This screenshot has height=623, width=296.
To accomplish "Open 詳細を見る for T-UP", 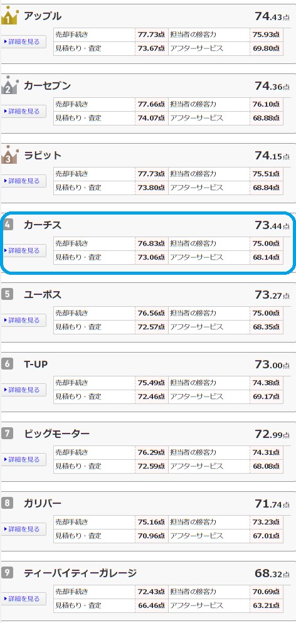I will click(23, 390).
